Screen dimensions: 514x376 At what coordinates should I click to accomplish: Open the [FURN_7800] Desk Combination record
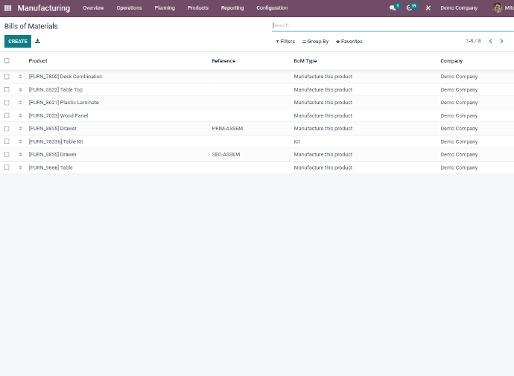click(x=66, y=77)
